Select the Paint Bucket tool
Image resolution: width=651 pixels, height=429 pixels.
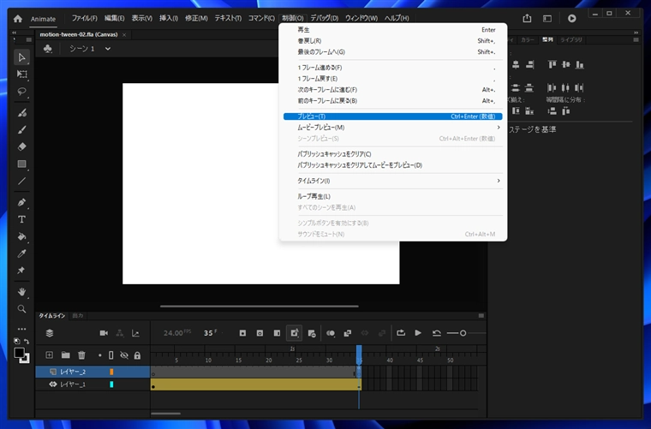(21, 236)
